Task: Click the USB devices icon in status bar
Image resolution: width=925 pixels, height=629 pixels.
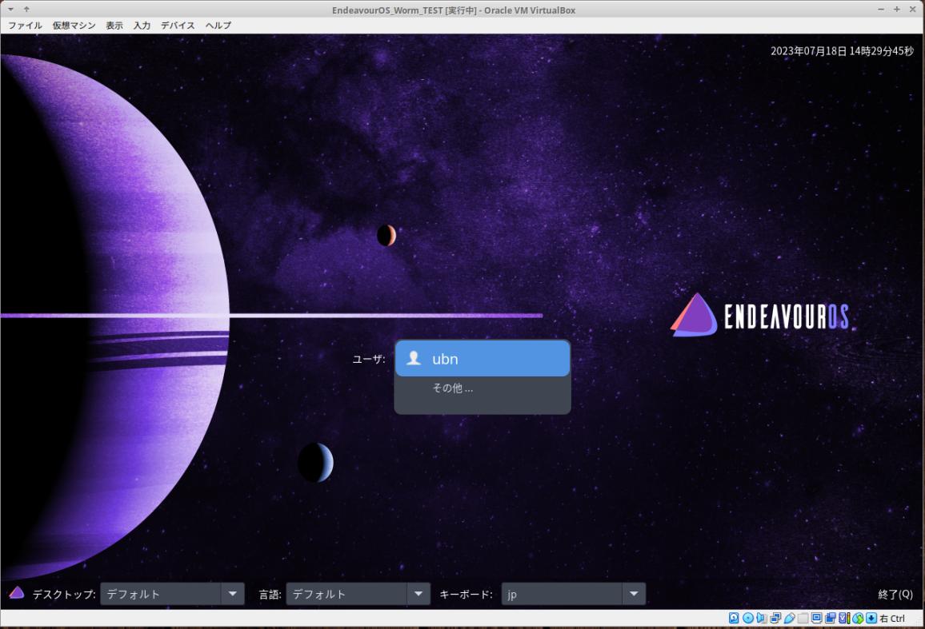Action: point(789,618)
